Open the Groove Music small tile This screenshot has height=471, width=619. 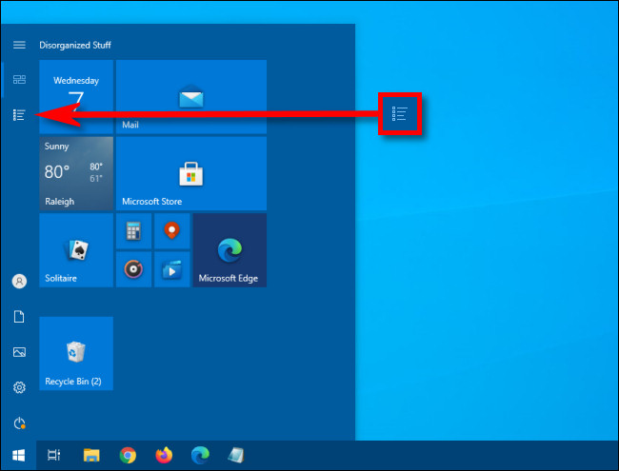point(133,269)
